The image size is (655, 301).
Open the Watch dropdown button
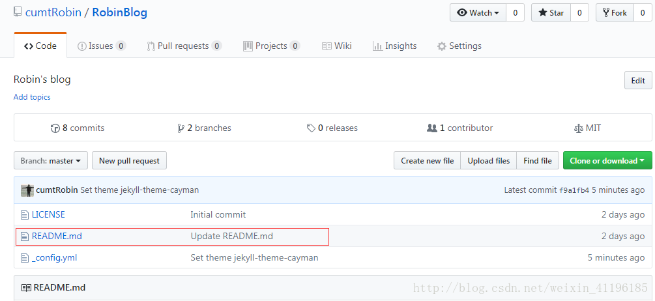pyautogui.click(x=478, y=13)
